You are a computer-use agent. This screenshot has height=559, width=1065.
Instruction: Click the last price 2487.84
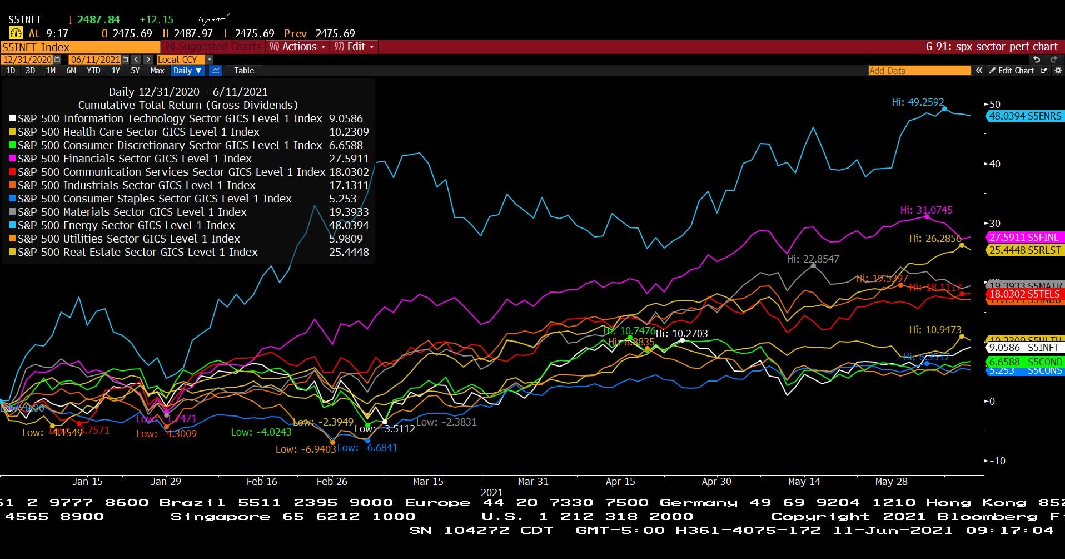[x=98, y=19]
